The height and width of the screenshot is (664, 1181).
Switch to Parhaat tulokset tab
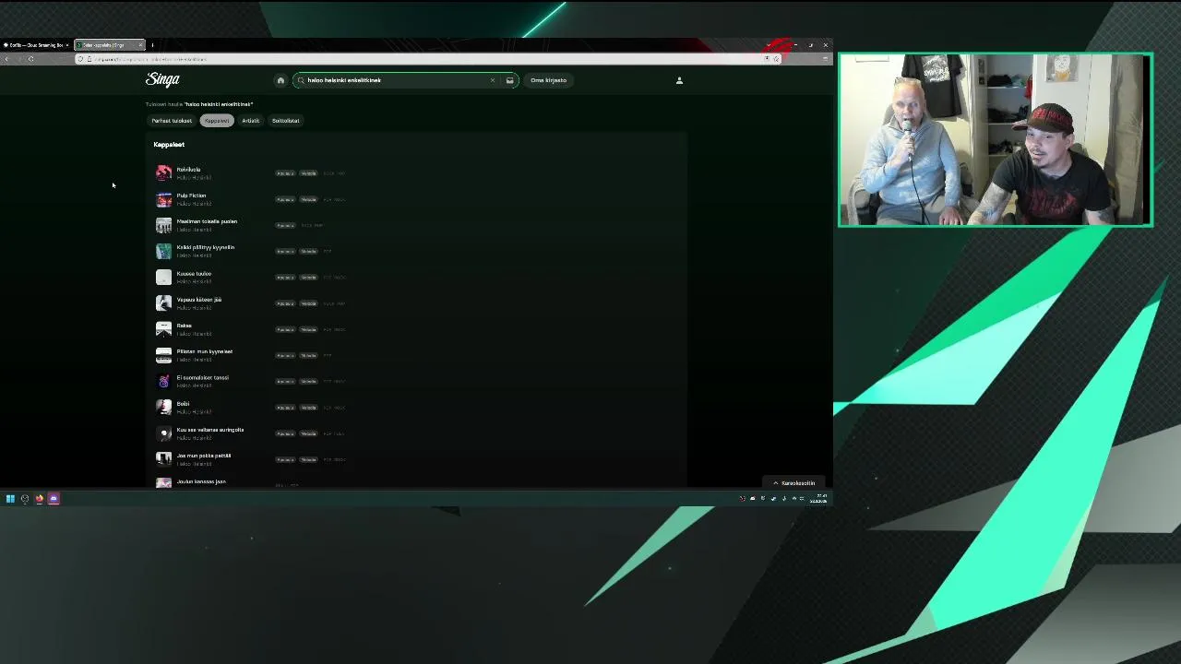pyautogui.click(x=172, y=121)
